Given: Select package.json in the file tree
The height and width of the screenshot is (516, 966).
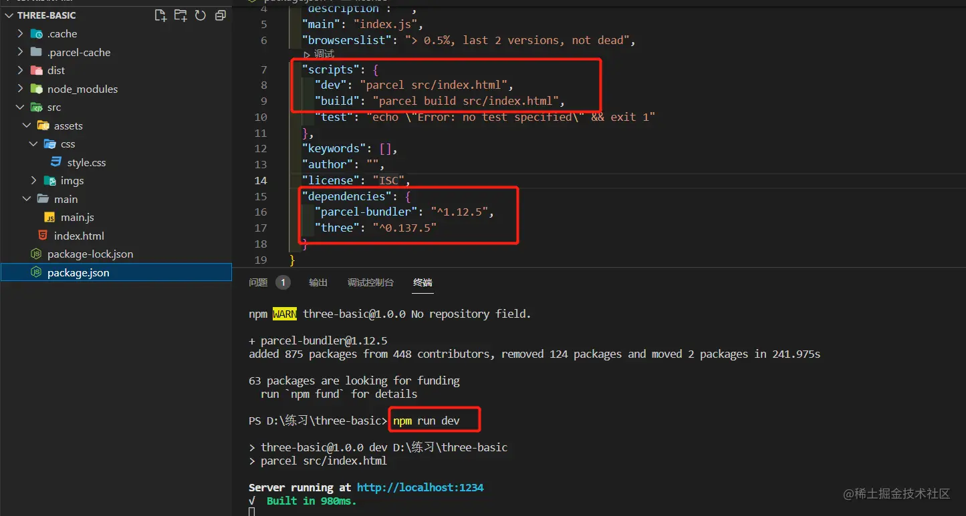Looking at the screenshot, I should (x=116, y=272).
